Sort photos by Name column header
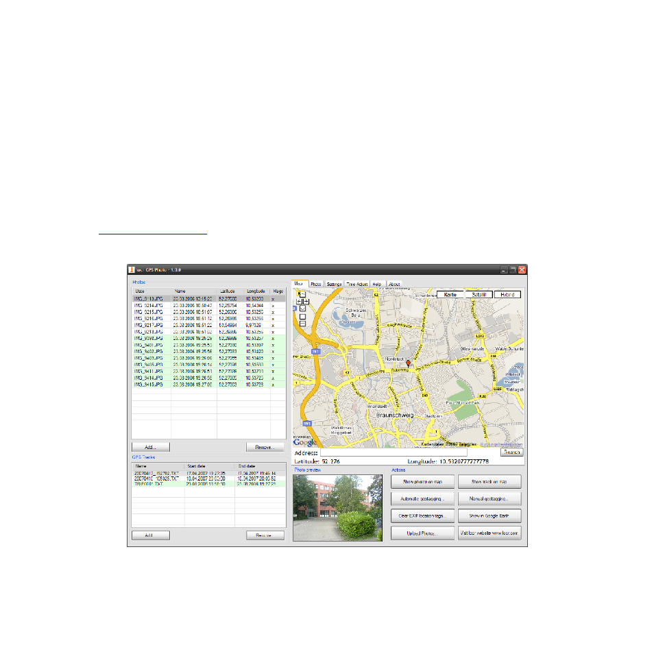The width and height of the screenshot is (654, 654). tap(193, 291)
